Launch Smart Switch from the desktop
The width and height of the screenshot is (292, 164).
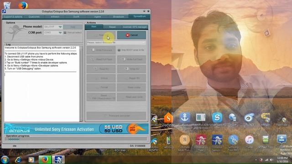pos(217,119)
